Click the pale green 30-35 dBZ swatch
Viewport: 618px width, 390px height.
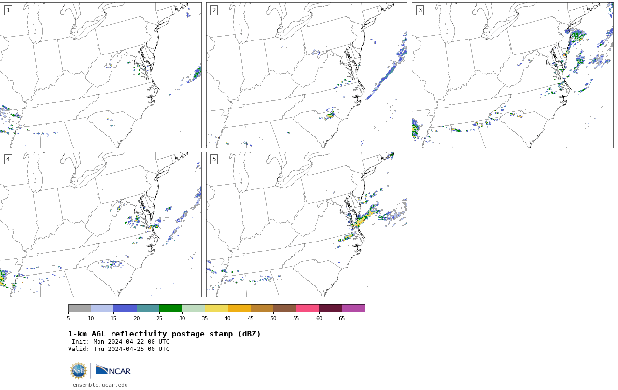click(193, 309)
